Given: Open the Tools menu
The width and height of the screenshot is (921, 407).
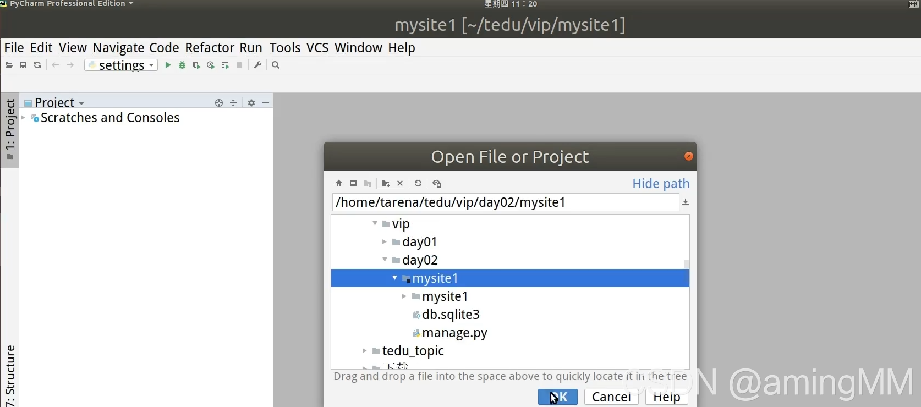Looking at the screenshot, I should click(285, 48).
